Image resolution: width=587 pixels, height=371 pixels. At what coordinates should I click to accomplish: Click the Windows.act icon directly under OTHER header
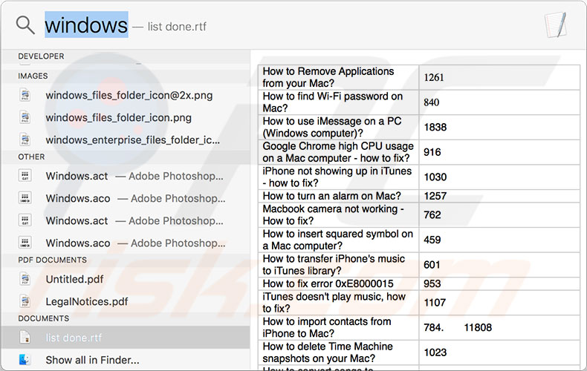[25, 176]
